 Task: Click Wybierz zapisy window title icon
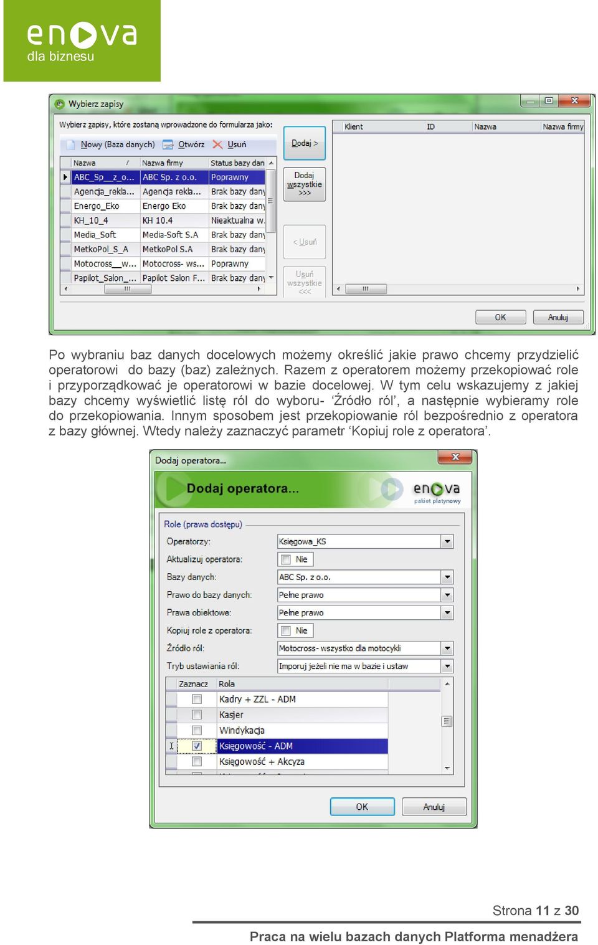[60, 104]
